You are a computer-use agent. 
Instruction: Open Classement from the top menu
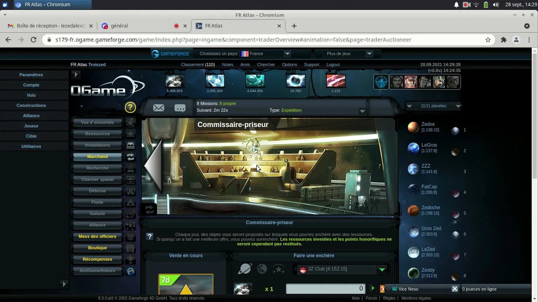click(198, 65)
